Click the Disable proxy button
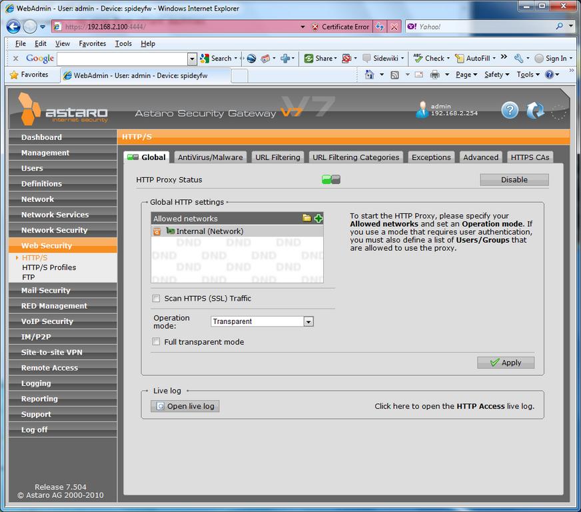 pos(514,179)
